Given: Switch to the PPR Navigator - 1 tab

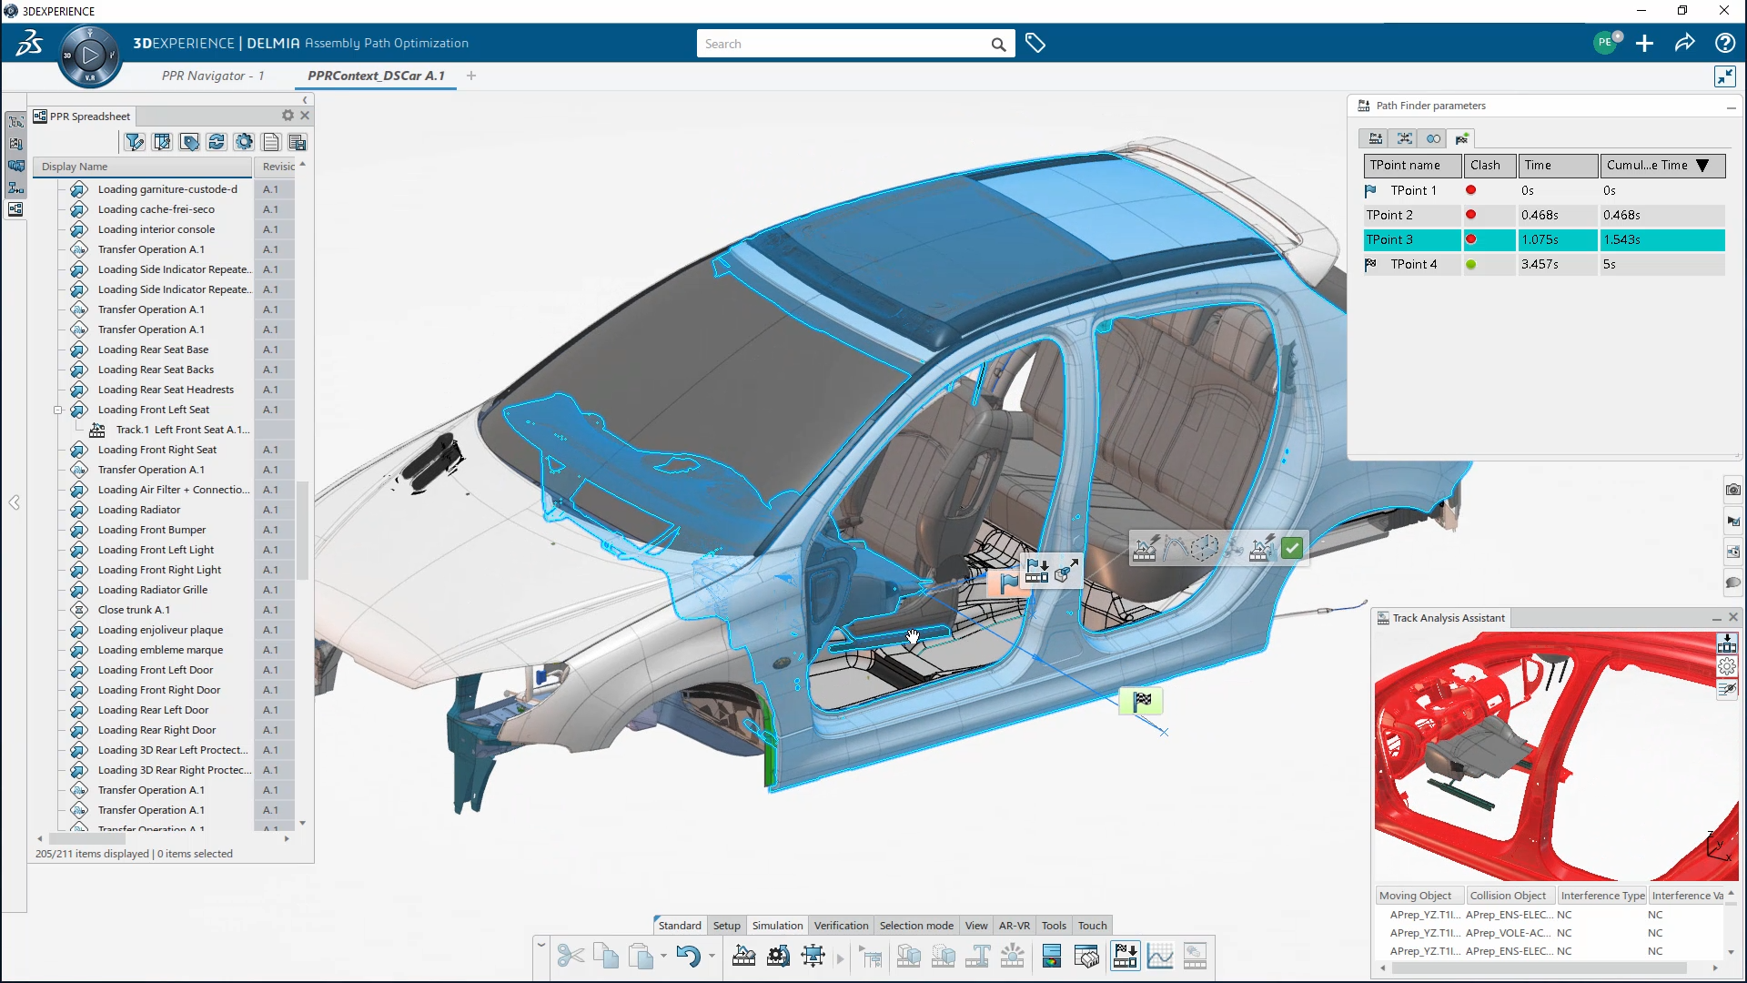Looking at the screenshot, I should (x=213, y=76).
